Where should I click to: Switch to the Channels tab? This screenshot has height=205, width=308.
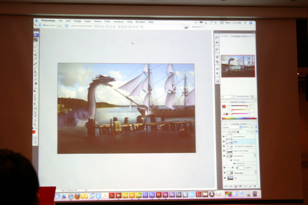click(x=236, y=124)
